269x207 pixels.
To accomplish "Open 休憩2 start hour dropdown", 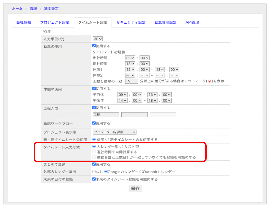I will pos(130,75).
